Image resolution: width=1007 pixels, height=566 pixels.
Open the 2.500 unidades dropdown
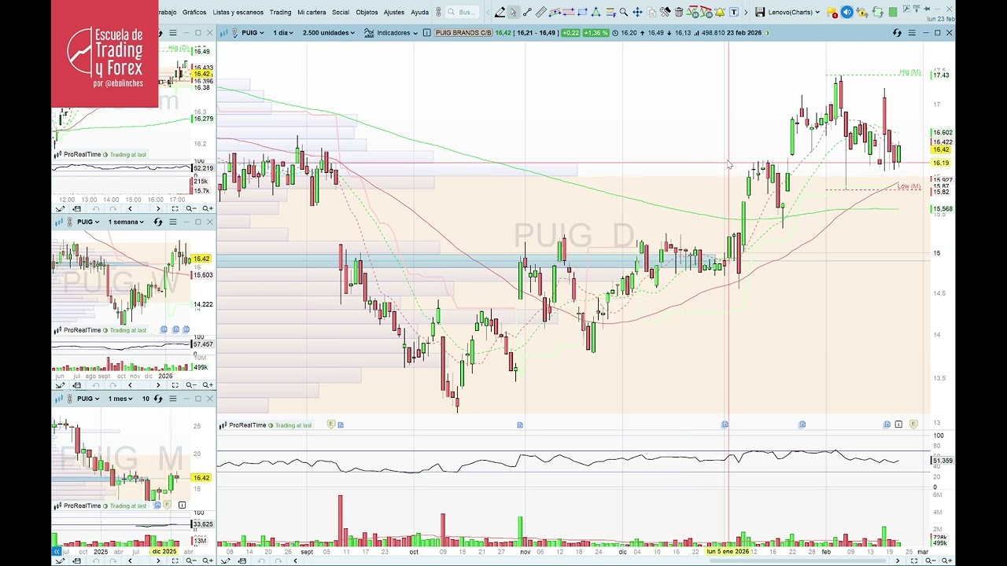coord(328,33)
